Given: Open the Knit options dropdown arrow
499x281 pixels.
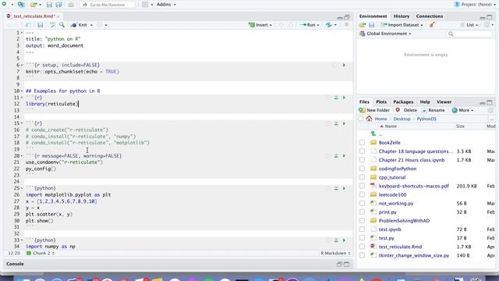Looking at the screenshot, I should click(x=91, y=25).
